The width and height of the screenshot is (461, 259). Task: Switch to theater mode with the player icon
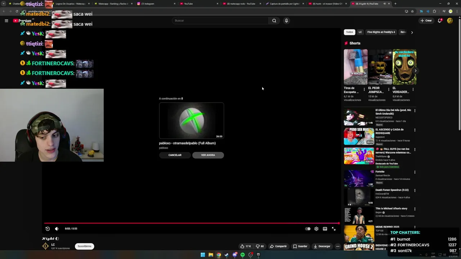[325, 229]
